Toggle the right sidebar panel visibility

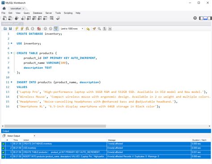pos(209,18)
